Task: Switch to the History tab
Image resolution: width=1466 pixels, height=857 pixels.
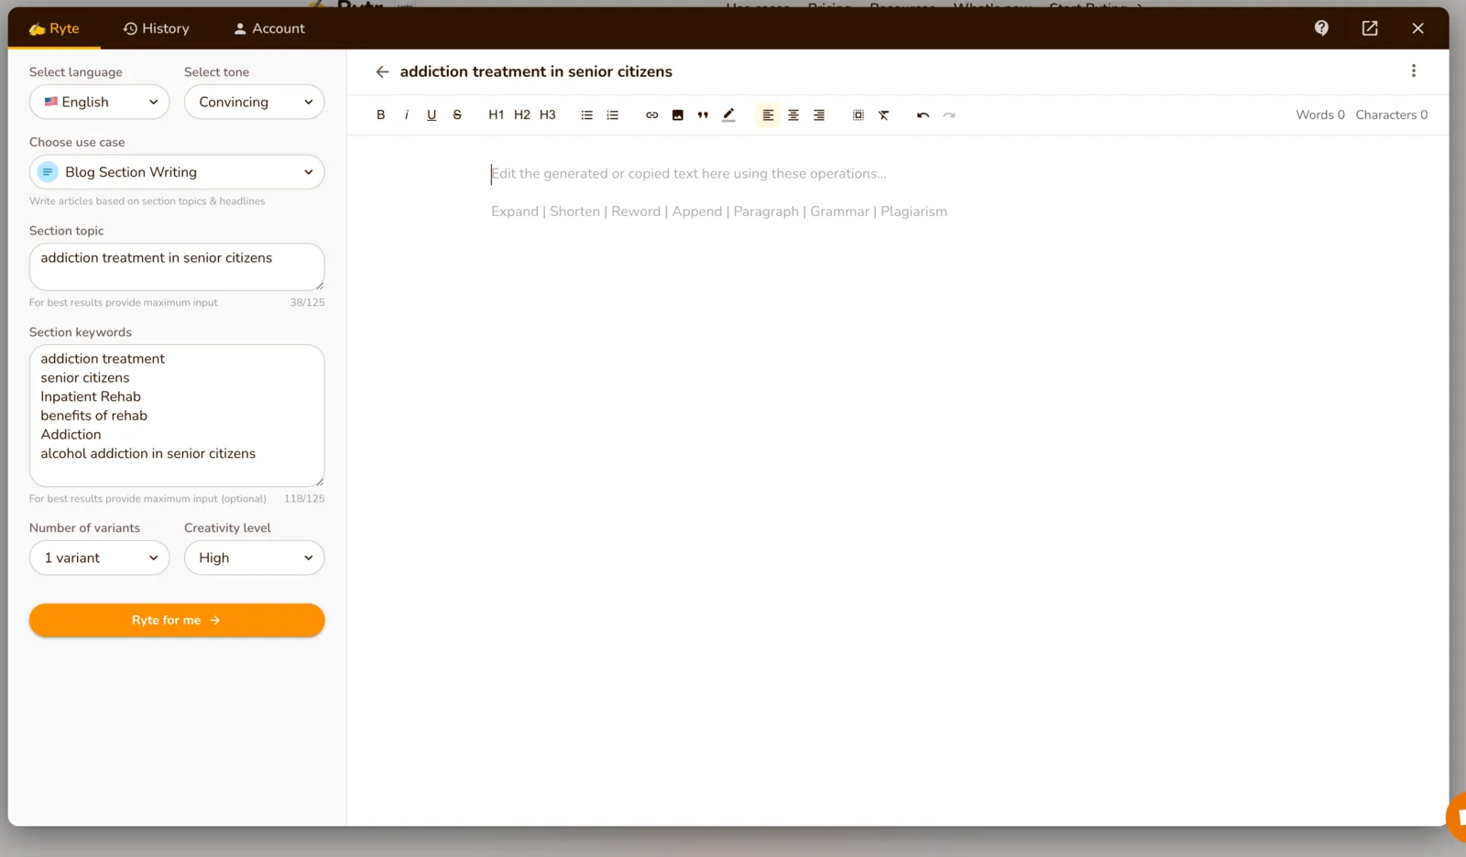Action: [157, 28]
